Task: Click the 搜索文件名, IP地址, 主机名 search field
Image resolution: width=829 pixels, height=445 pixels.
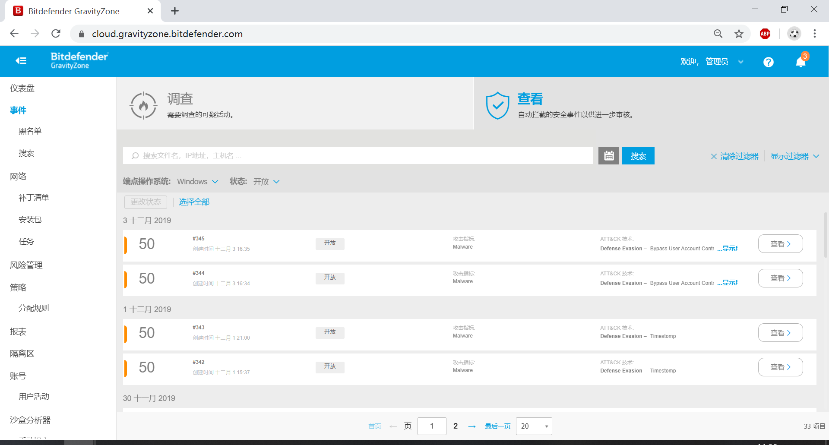Action: 358,155
